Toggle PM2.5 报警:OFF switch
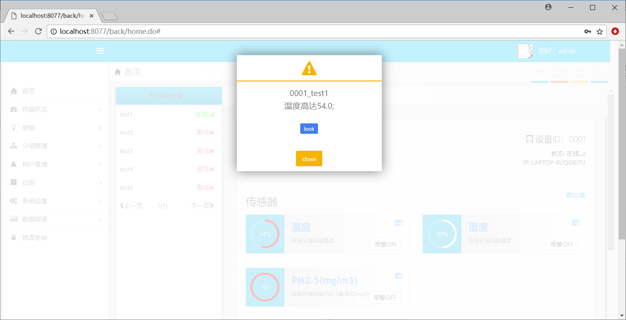This screenshot has height=320, width=626. tap(385, 297)
